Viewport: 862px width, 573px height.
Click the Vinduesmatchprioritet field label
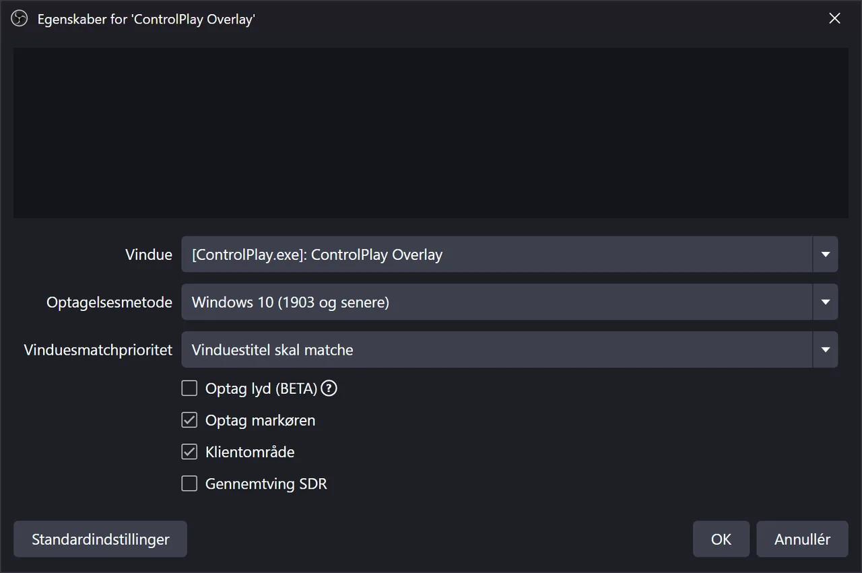click(98, 350)
